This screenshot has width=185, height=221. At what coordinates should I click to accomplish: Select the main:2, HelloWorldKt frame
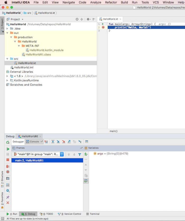47,160
